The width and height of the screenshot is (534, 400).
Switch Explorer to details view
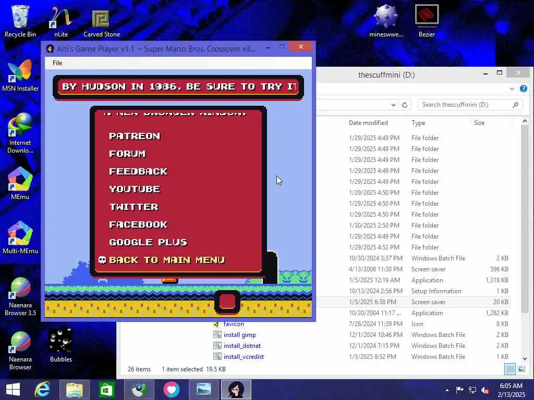pos(510,369)
